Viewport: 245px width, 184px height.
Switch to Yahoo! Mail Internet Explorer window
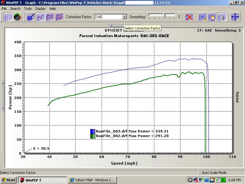pos(92,180)
